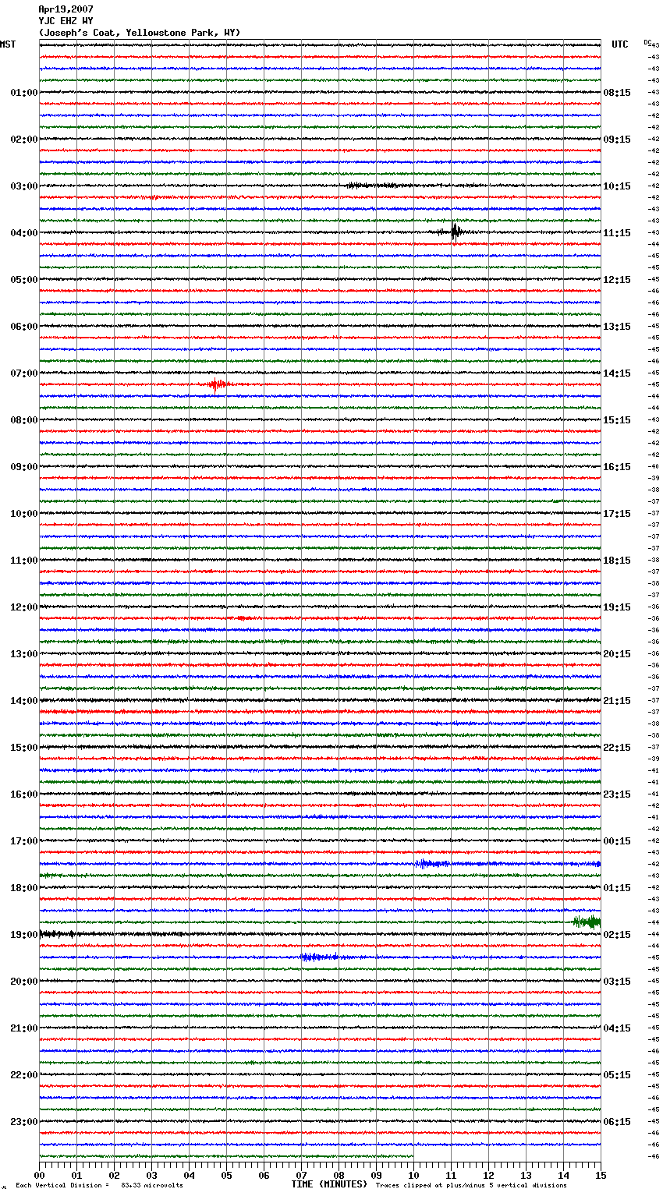Select the 19:00 MST time label
The image size is (663, 1196).
point(24,935)
